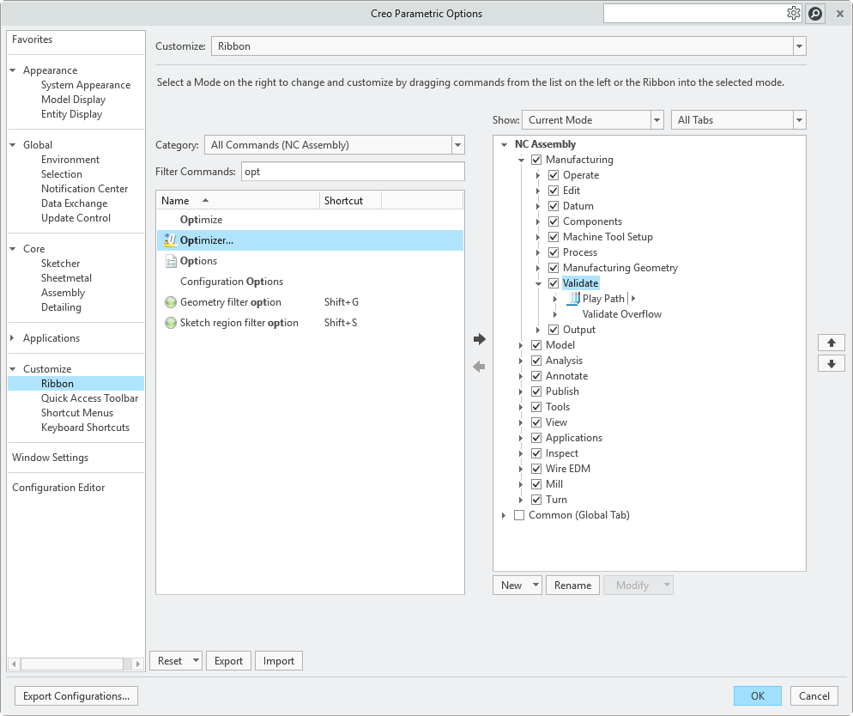Enable the Common (Global Tab) checkbox
Viewport: 853px width, 716px height.
tap(519, 515)
